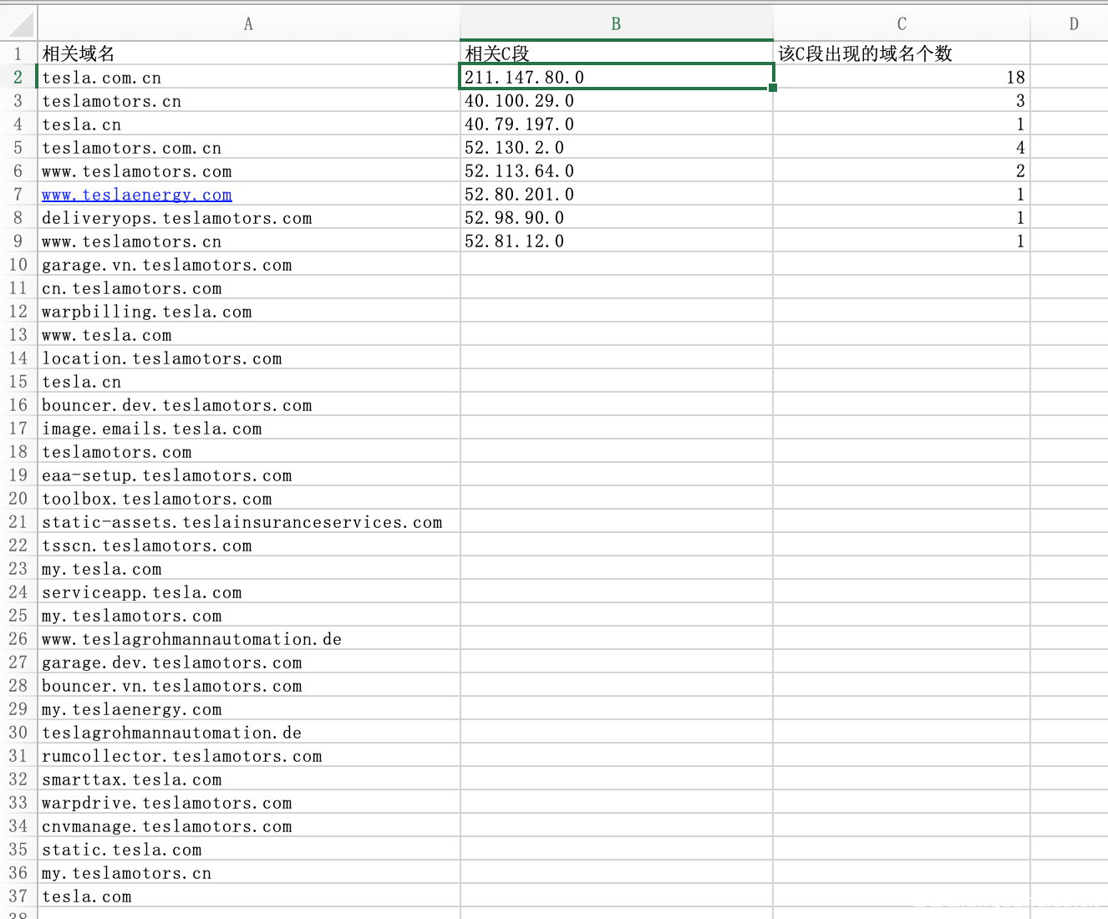Click the 该C段出现的域名个数 header cell
This screenshot has height=919, width=1108.
(x=901, y=54)
